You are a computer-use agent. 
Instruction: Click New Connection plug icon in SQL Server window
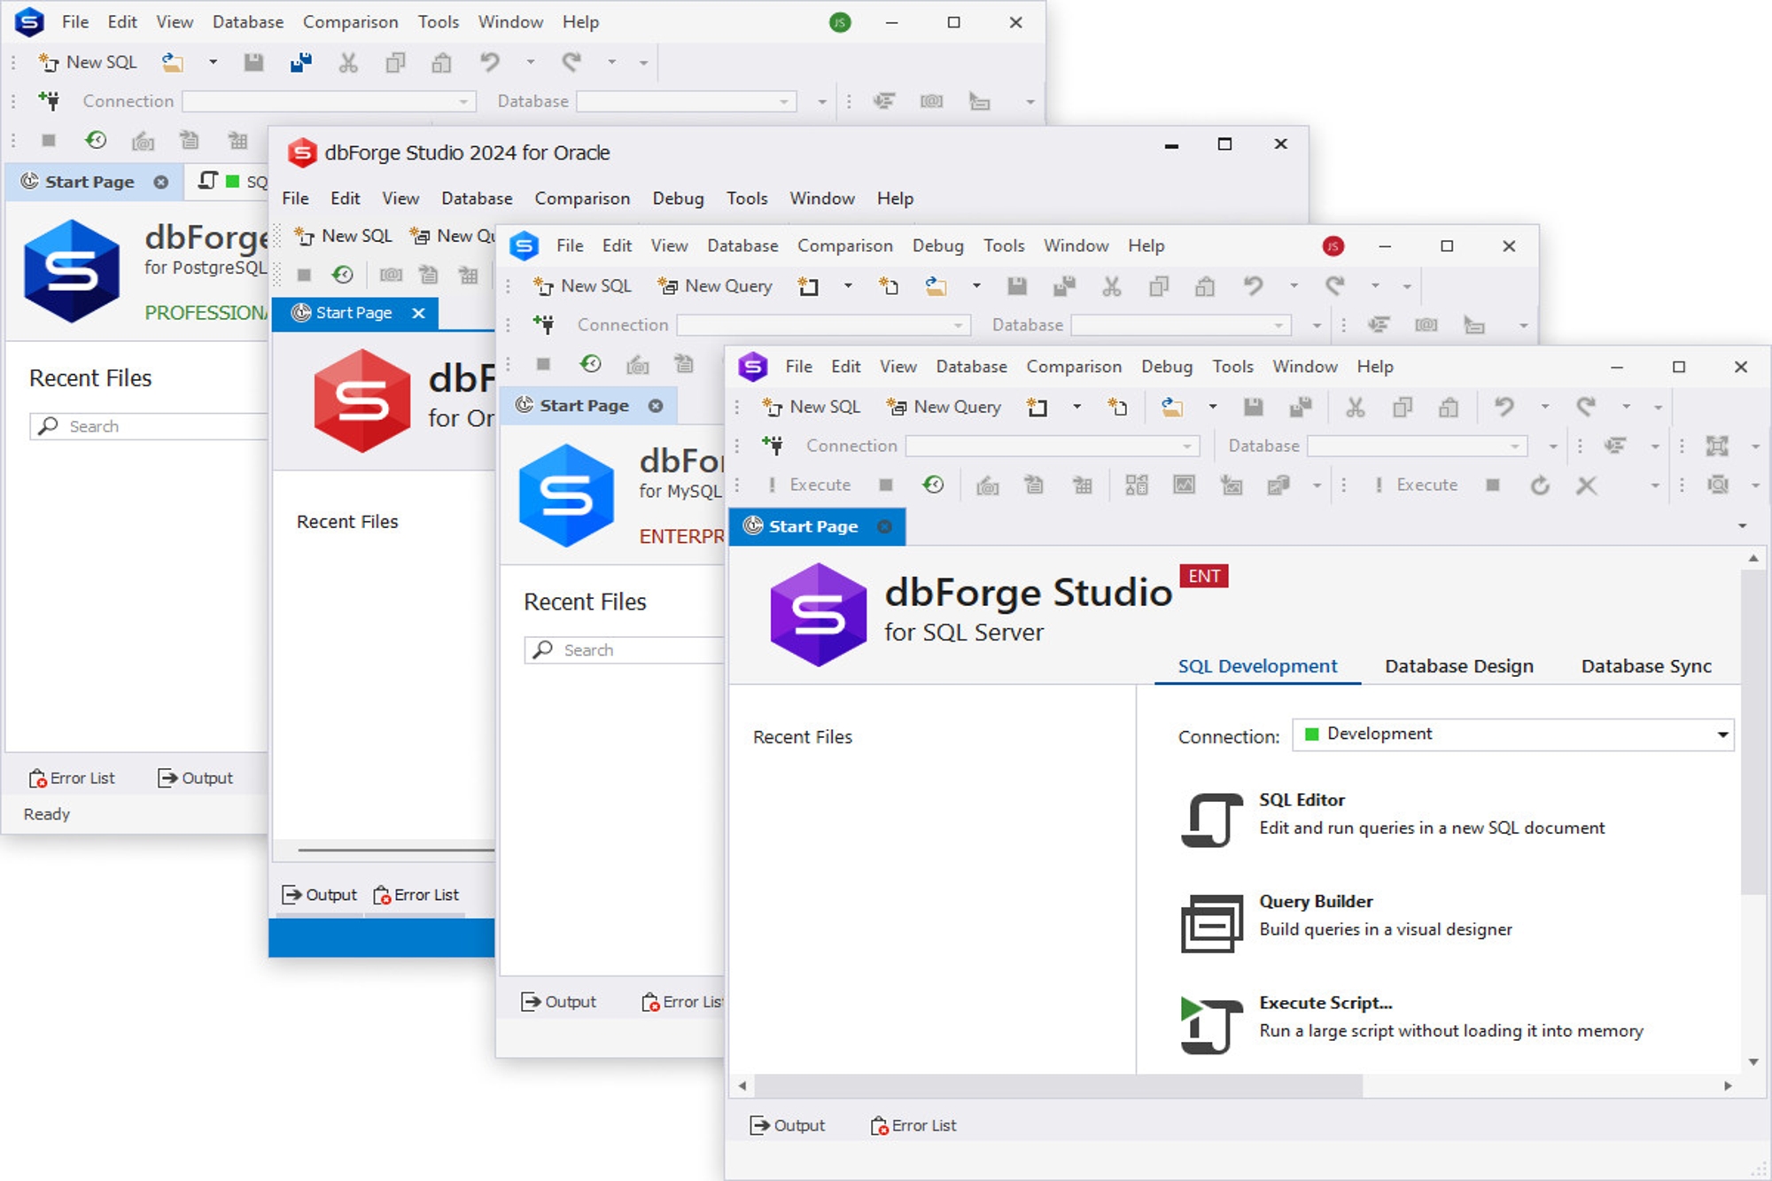pyautogui.click(x=773, y=446)
